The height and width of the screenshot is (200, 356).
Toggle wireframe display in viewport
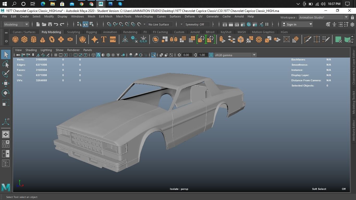pos(93,55)
